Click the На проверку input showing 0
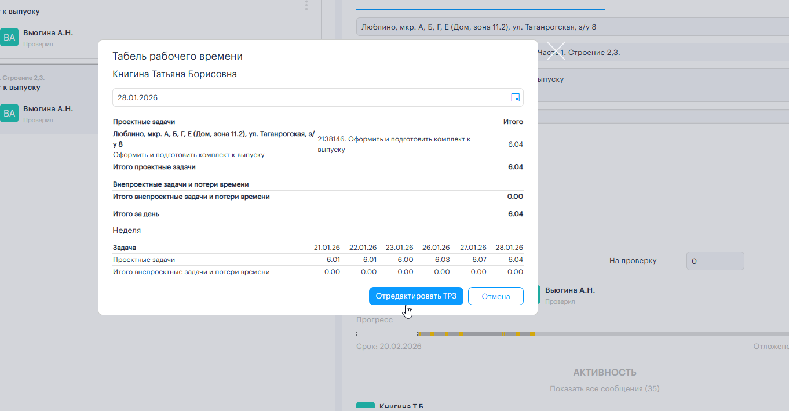Image resolution: width=789 pixels, height=411 pixels. (715, 261)
